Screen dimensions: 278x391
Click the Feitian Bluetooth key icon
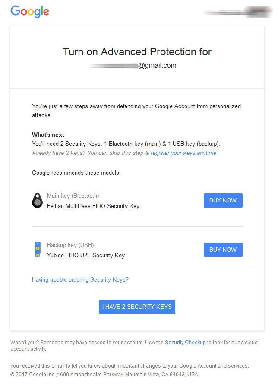click(x=37, y=200)
